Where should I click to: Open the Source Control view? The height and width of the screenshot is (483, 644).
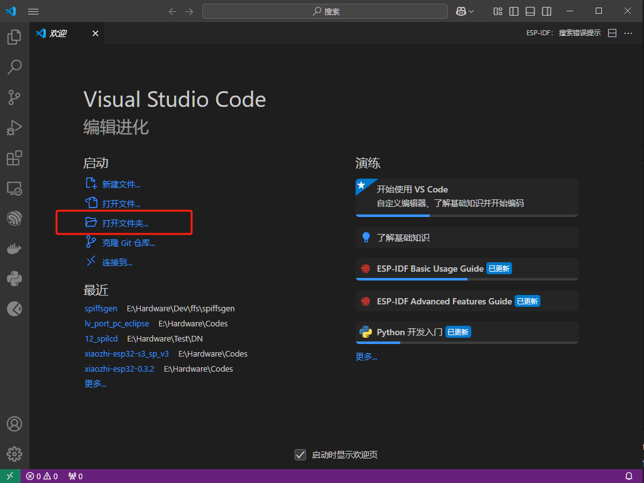(x=14, y=97)
